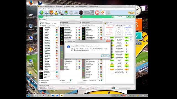Select R. SALAZAR in the all-players list
Screen dimensions: 177x99
pos(46,62)
